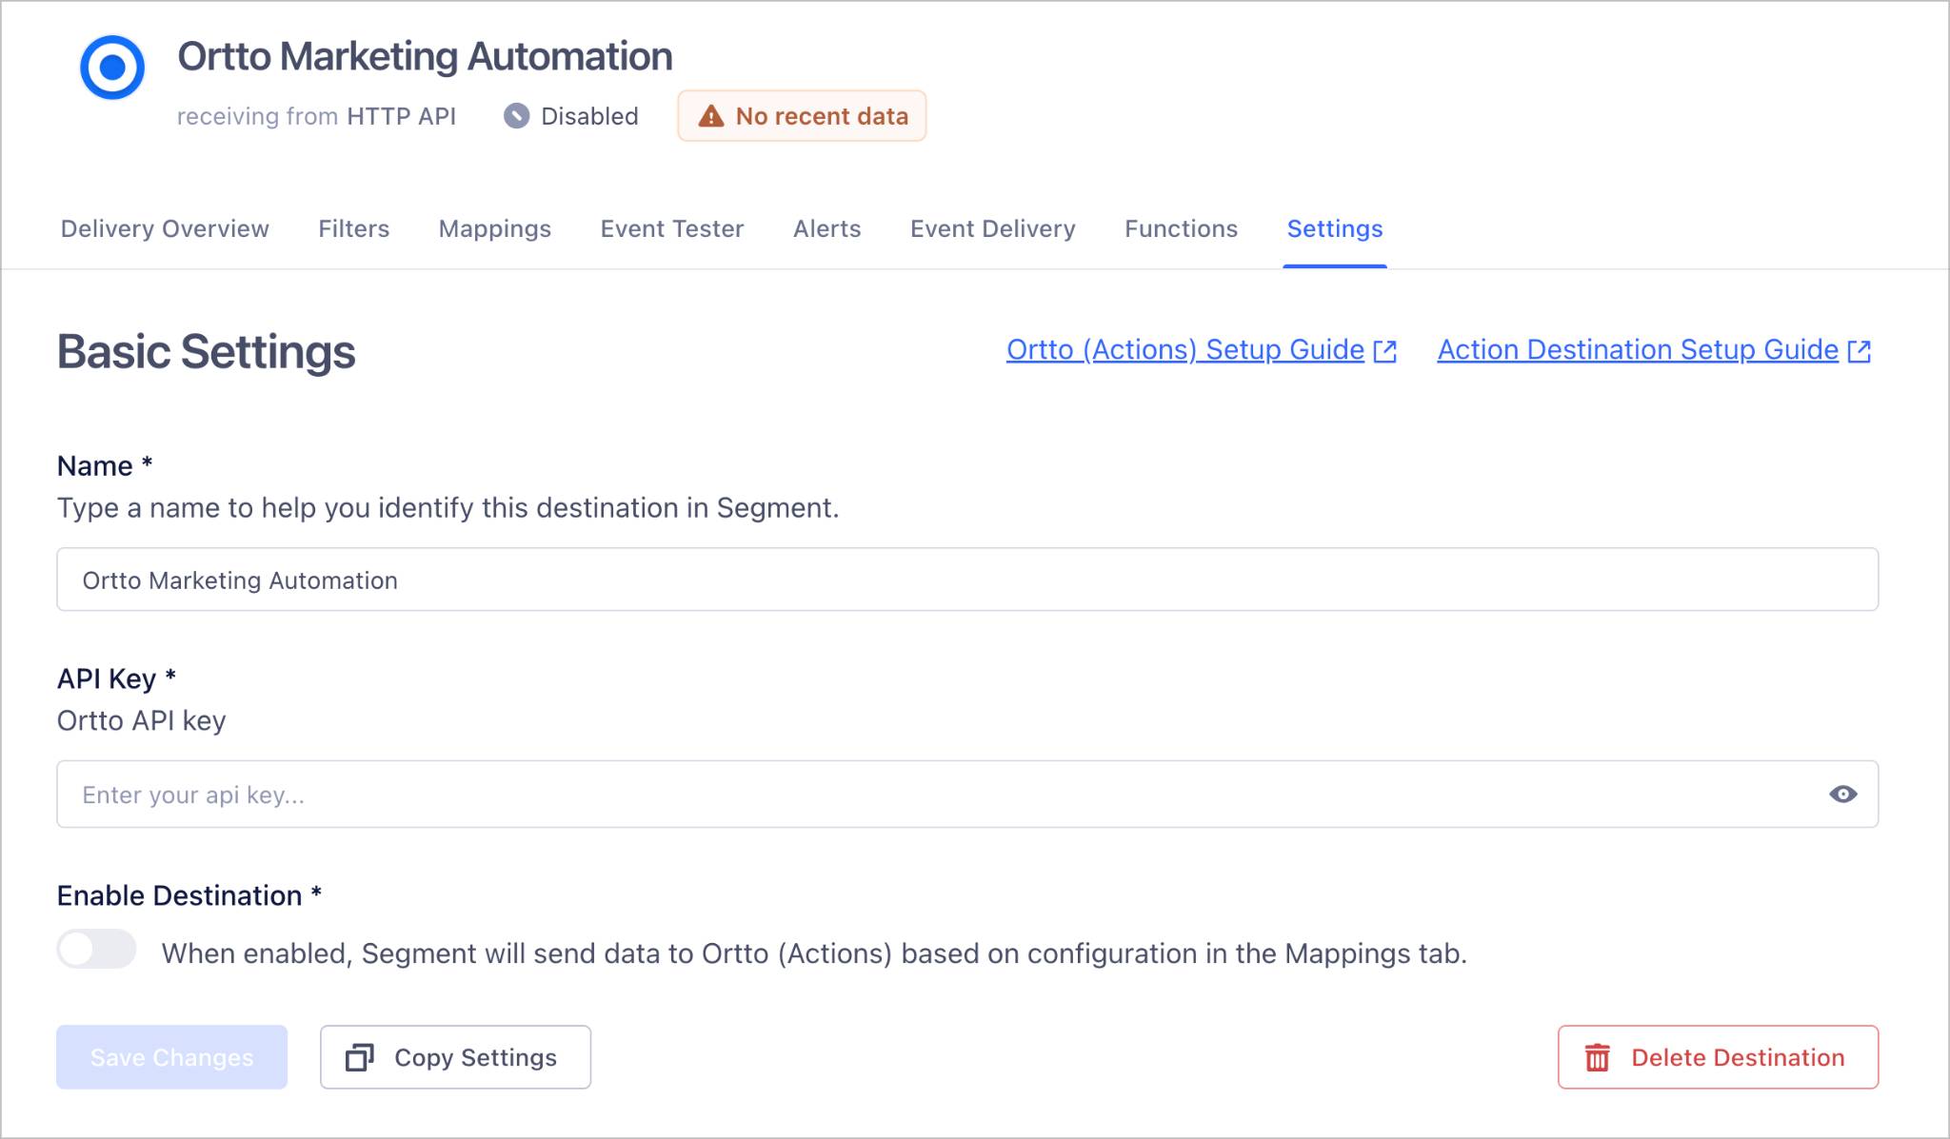
Task: Click the Delete Destination button
Action: coord(1718,1057)
